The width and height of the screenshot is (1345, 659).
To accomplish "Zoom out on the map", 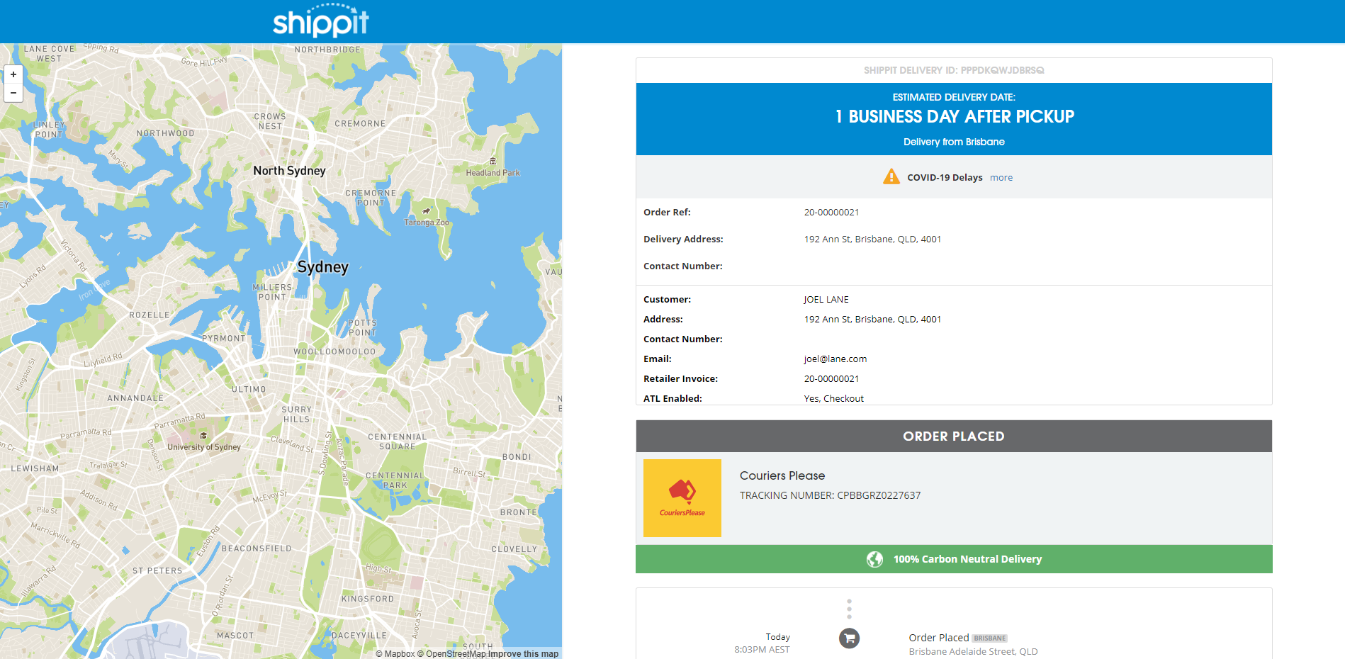I will click(13, 93).
